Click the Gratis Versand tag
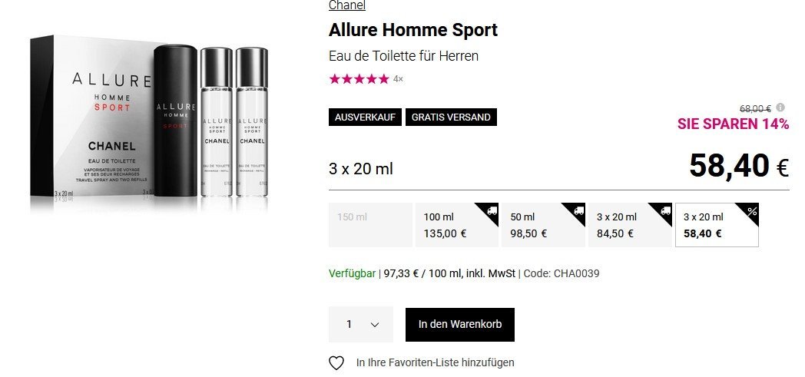Screen dimensions: 805x377 [451, 117]
